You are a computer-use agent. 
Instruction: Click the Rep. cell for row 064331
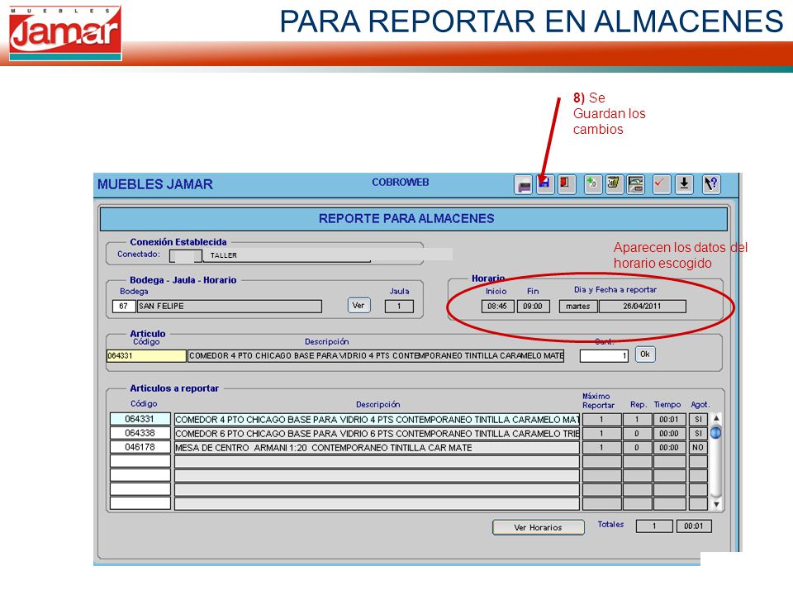tap(637, 420)
